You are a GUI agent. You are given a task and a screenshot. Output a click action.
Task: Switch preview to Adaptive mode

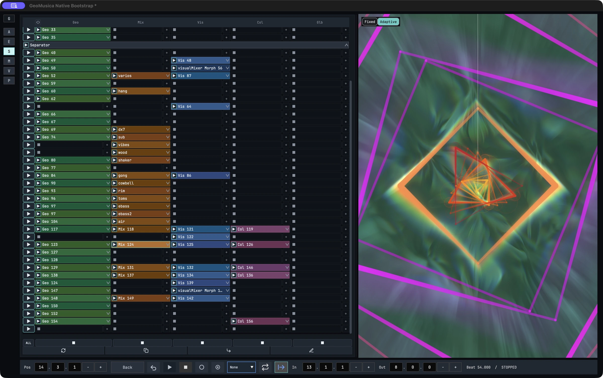tap(388, 22)
